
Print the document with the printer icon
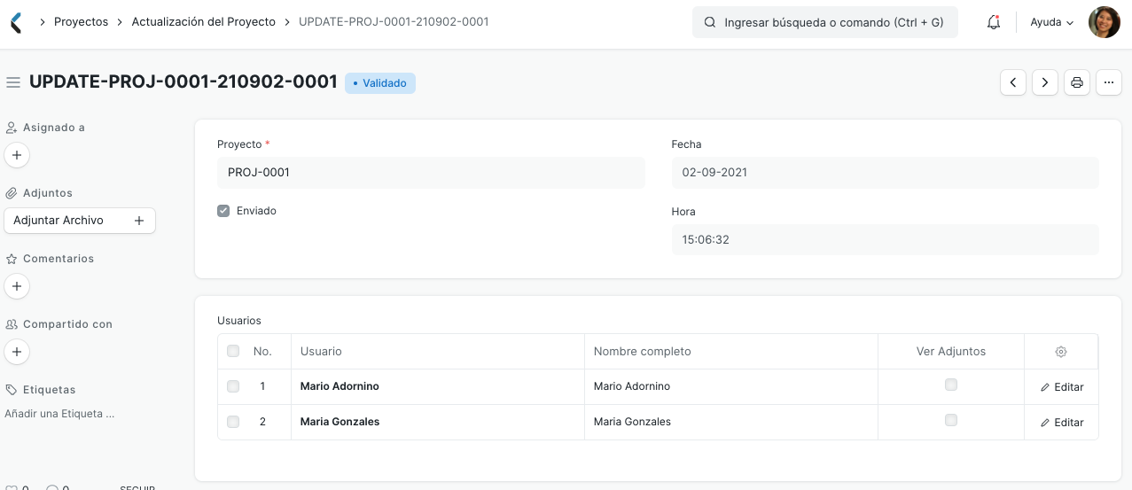pyautogui.click(x=1077, y=82)
